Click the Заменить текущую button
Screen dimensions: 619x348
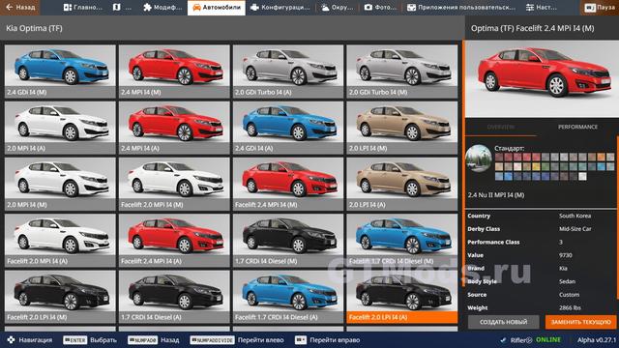point(580,322)
